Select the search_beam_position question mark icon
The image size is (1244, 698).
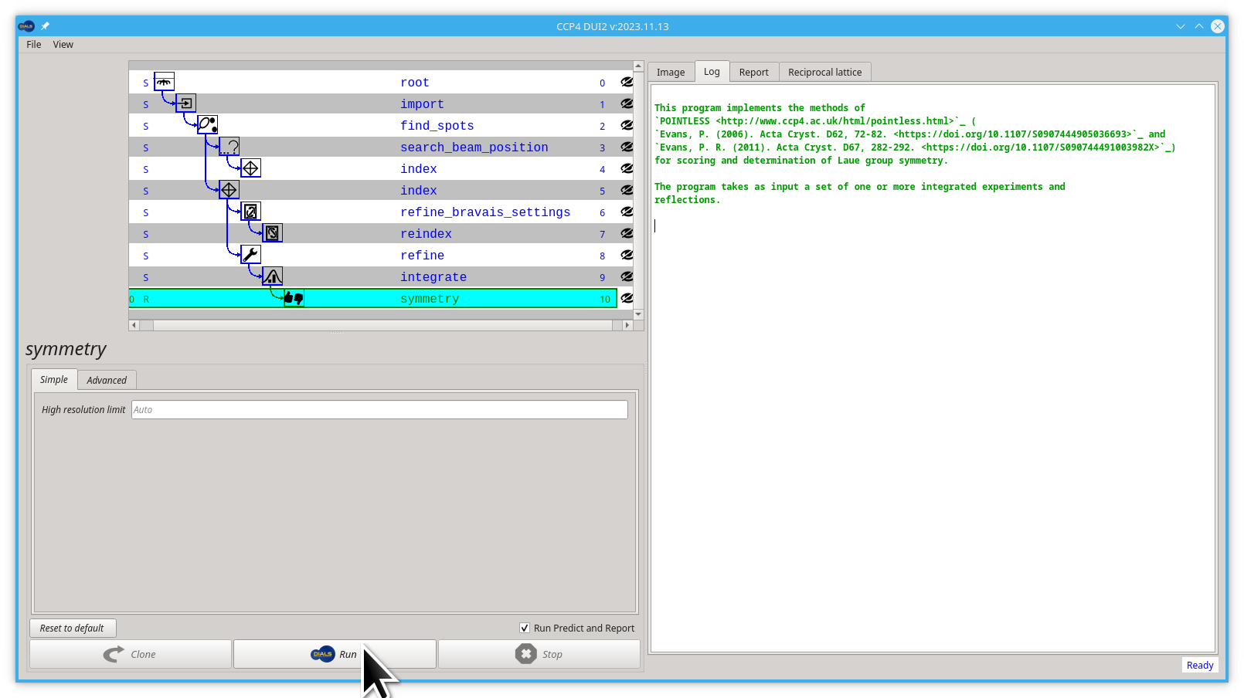point(229,146)
